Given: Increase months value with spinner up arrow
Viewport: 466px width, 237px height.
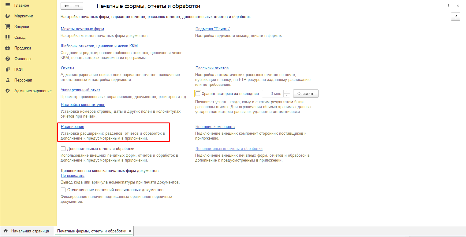Looking at the screenshot, I should coord(287,92).
